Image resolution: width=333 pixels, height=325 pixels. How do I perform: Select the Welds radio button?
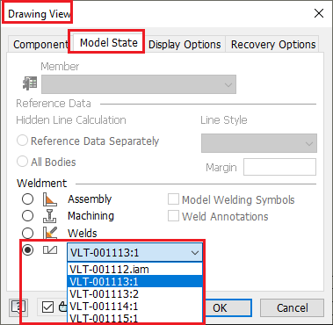[x=27, y=233]
